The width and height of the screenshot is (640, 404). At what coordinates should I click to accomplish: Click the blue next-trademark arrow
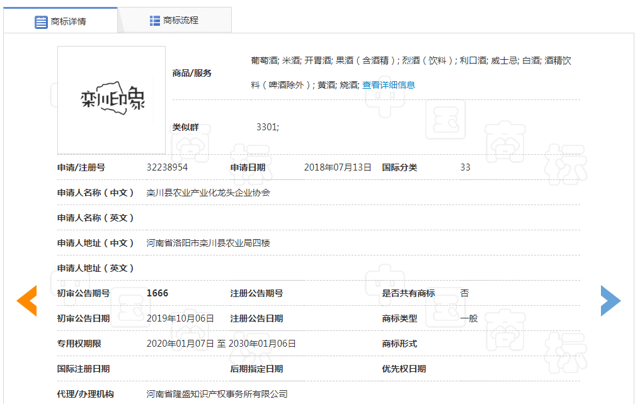pos(610,301)
